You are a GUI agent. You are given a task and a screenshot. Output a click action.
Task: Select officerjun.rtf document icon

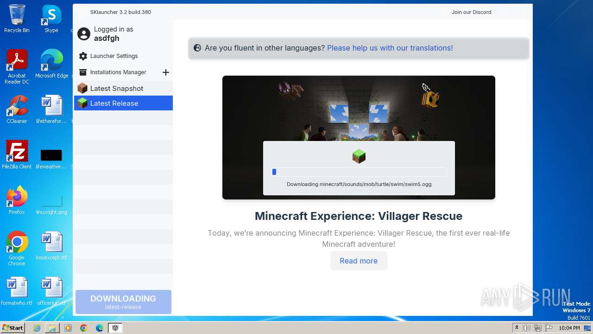[51, 291]
